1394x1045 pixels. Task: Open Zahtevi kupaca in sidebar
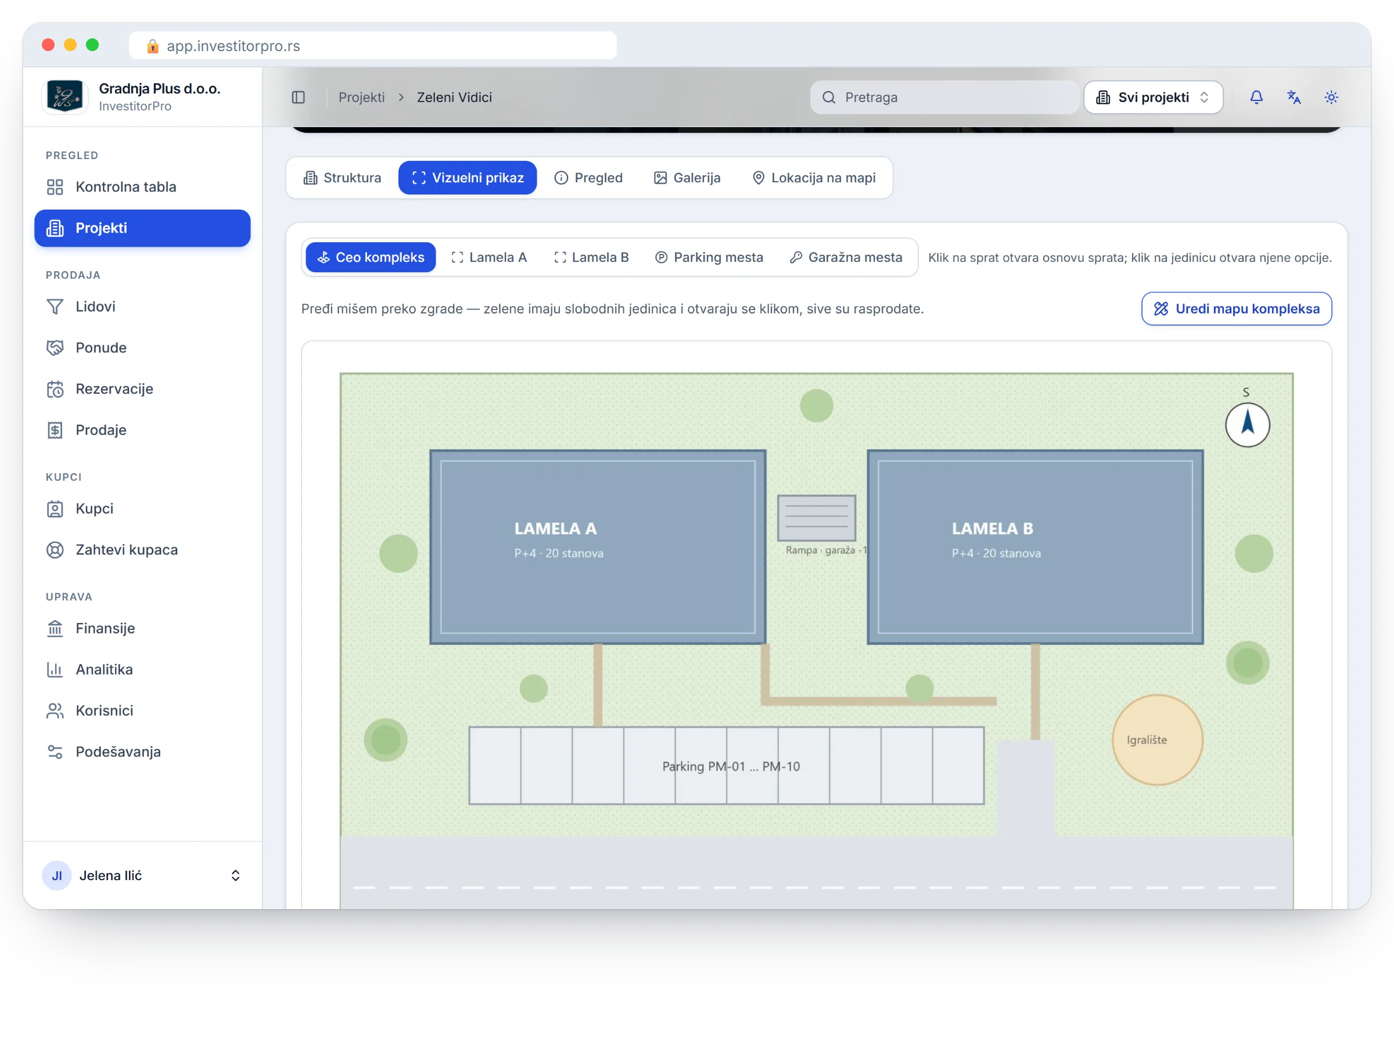click(x=142, y=549)
